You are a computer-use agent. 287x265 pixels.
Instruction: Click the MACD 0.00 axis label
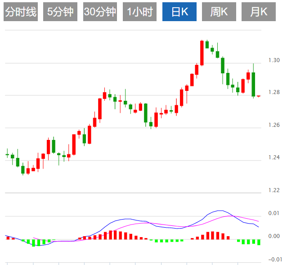pyautogui.click(x=274, y=236)
